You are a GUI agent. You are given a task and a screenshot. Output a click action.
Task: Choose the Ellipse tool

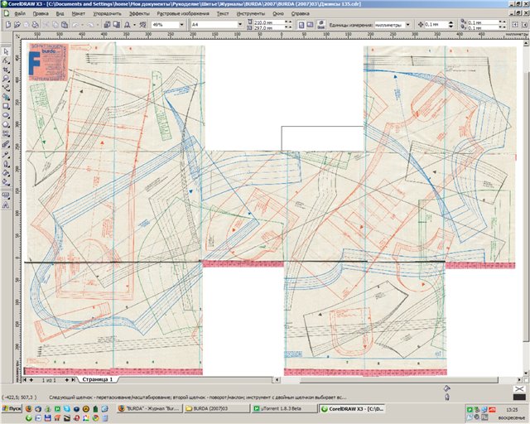(x=6, y=115)
